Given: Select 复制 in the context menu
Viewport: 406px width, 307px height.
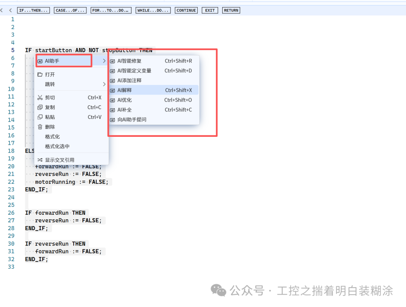Looking at the screenshot, I should coord(71,108).
